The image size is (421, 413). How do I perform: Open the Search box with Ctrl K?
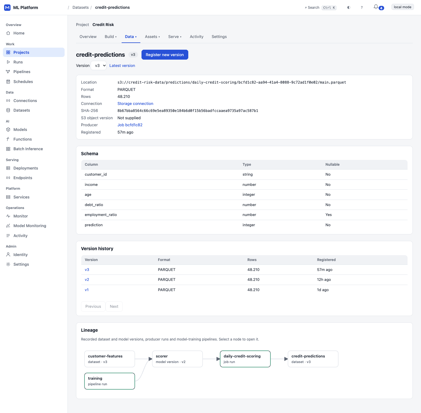coord(320,8)
